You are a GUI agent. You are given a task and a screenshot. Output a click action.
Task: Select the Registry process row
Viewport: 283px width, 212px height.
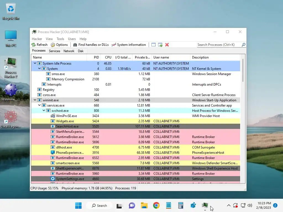click(135, 90)
